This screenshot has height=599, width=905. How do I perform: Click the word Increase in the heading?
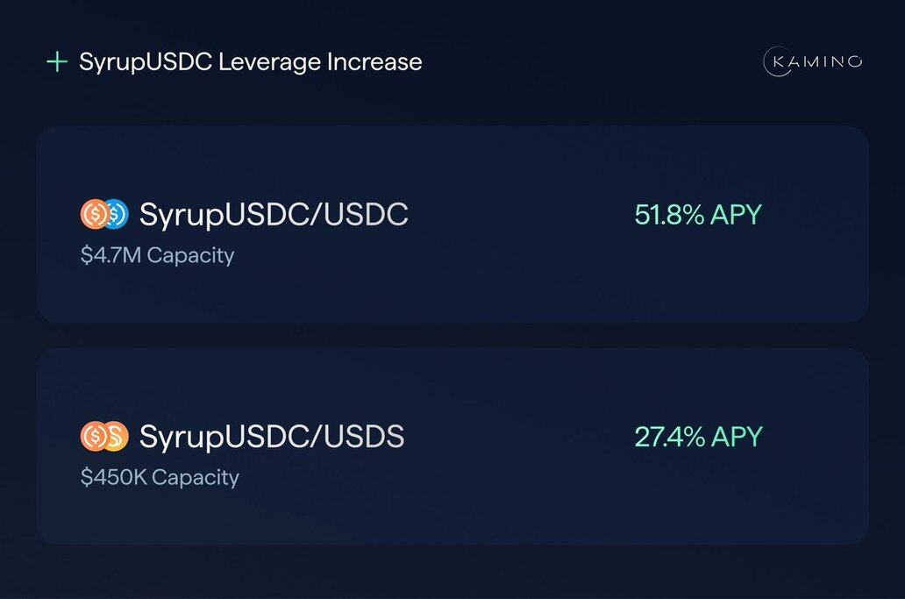[x=374, y=61]
